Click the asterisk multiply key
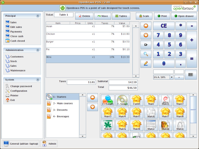 click(180, 26)
